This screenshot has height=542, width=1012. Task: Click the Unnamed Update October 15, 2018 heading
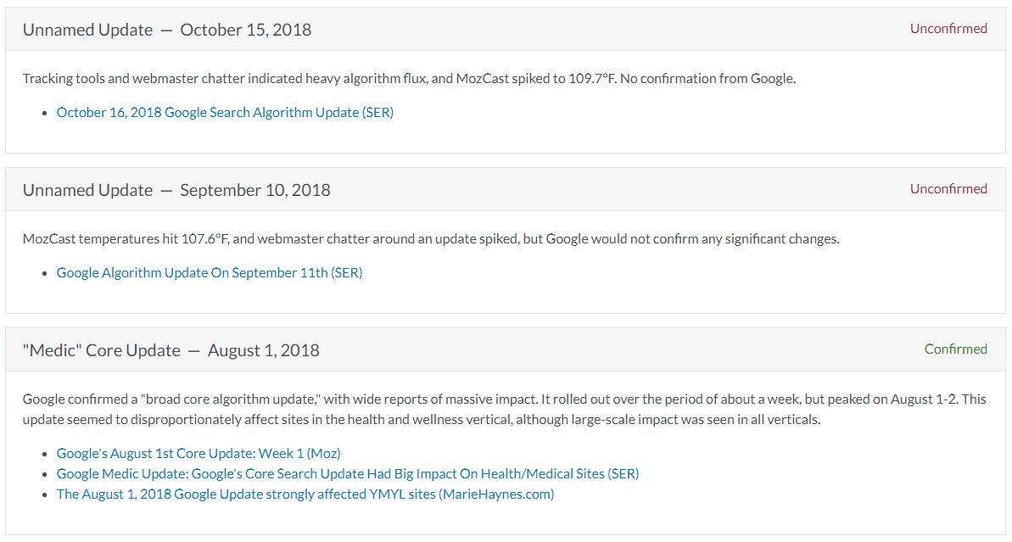pos(167,30)
